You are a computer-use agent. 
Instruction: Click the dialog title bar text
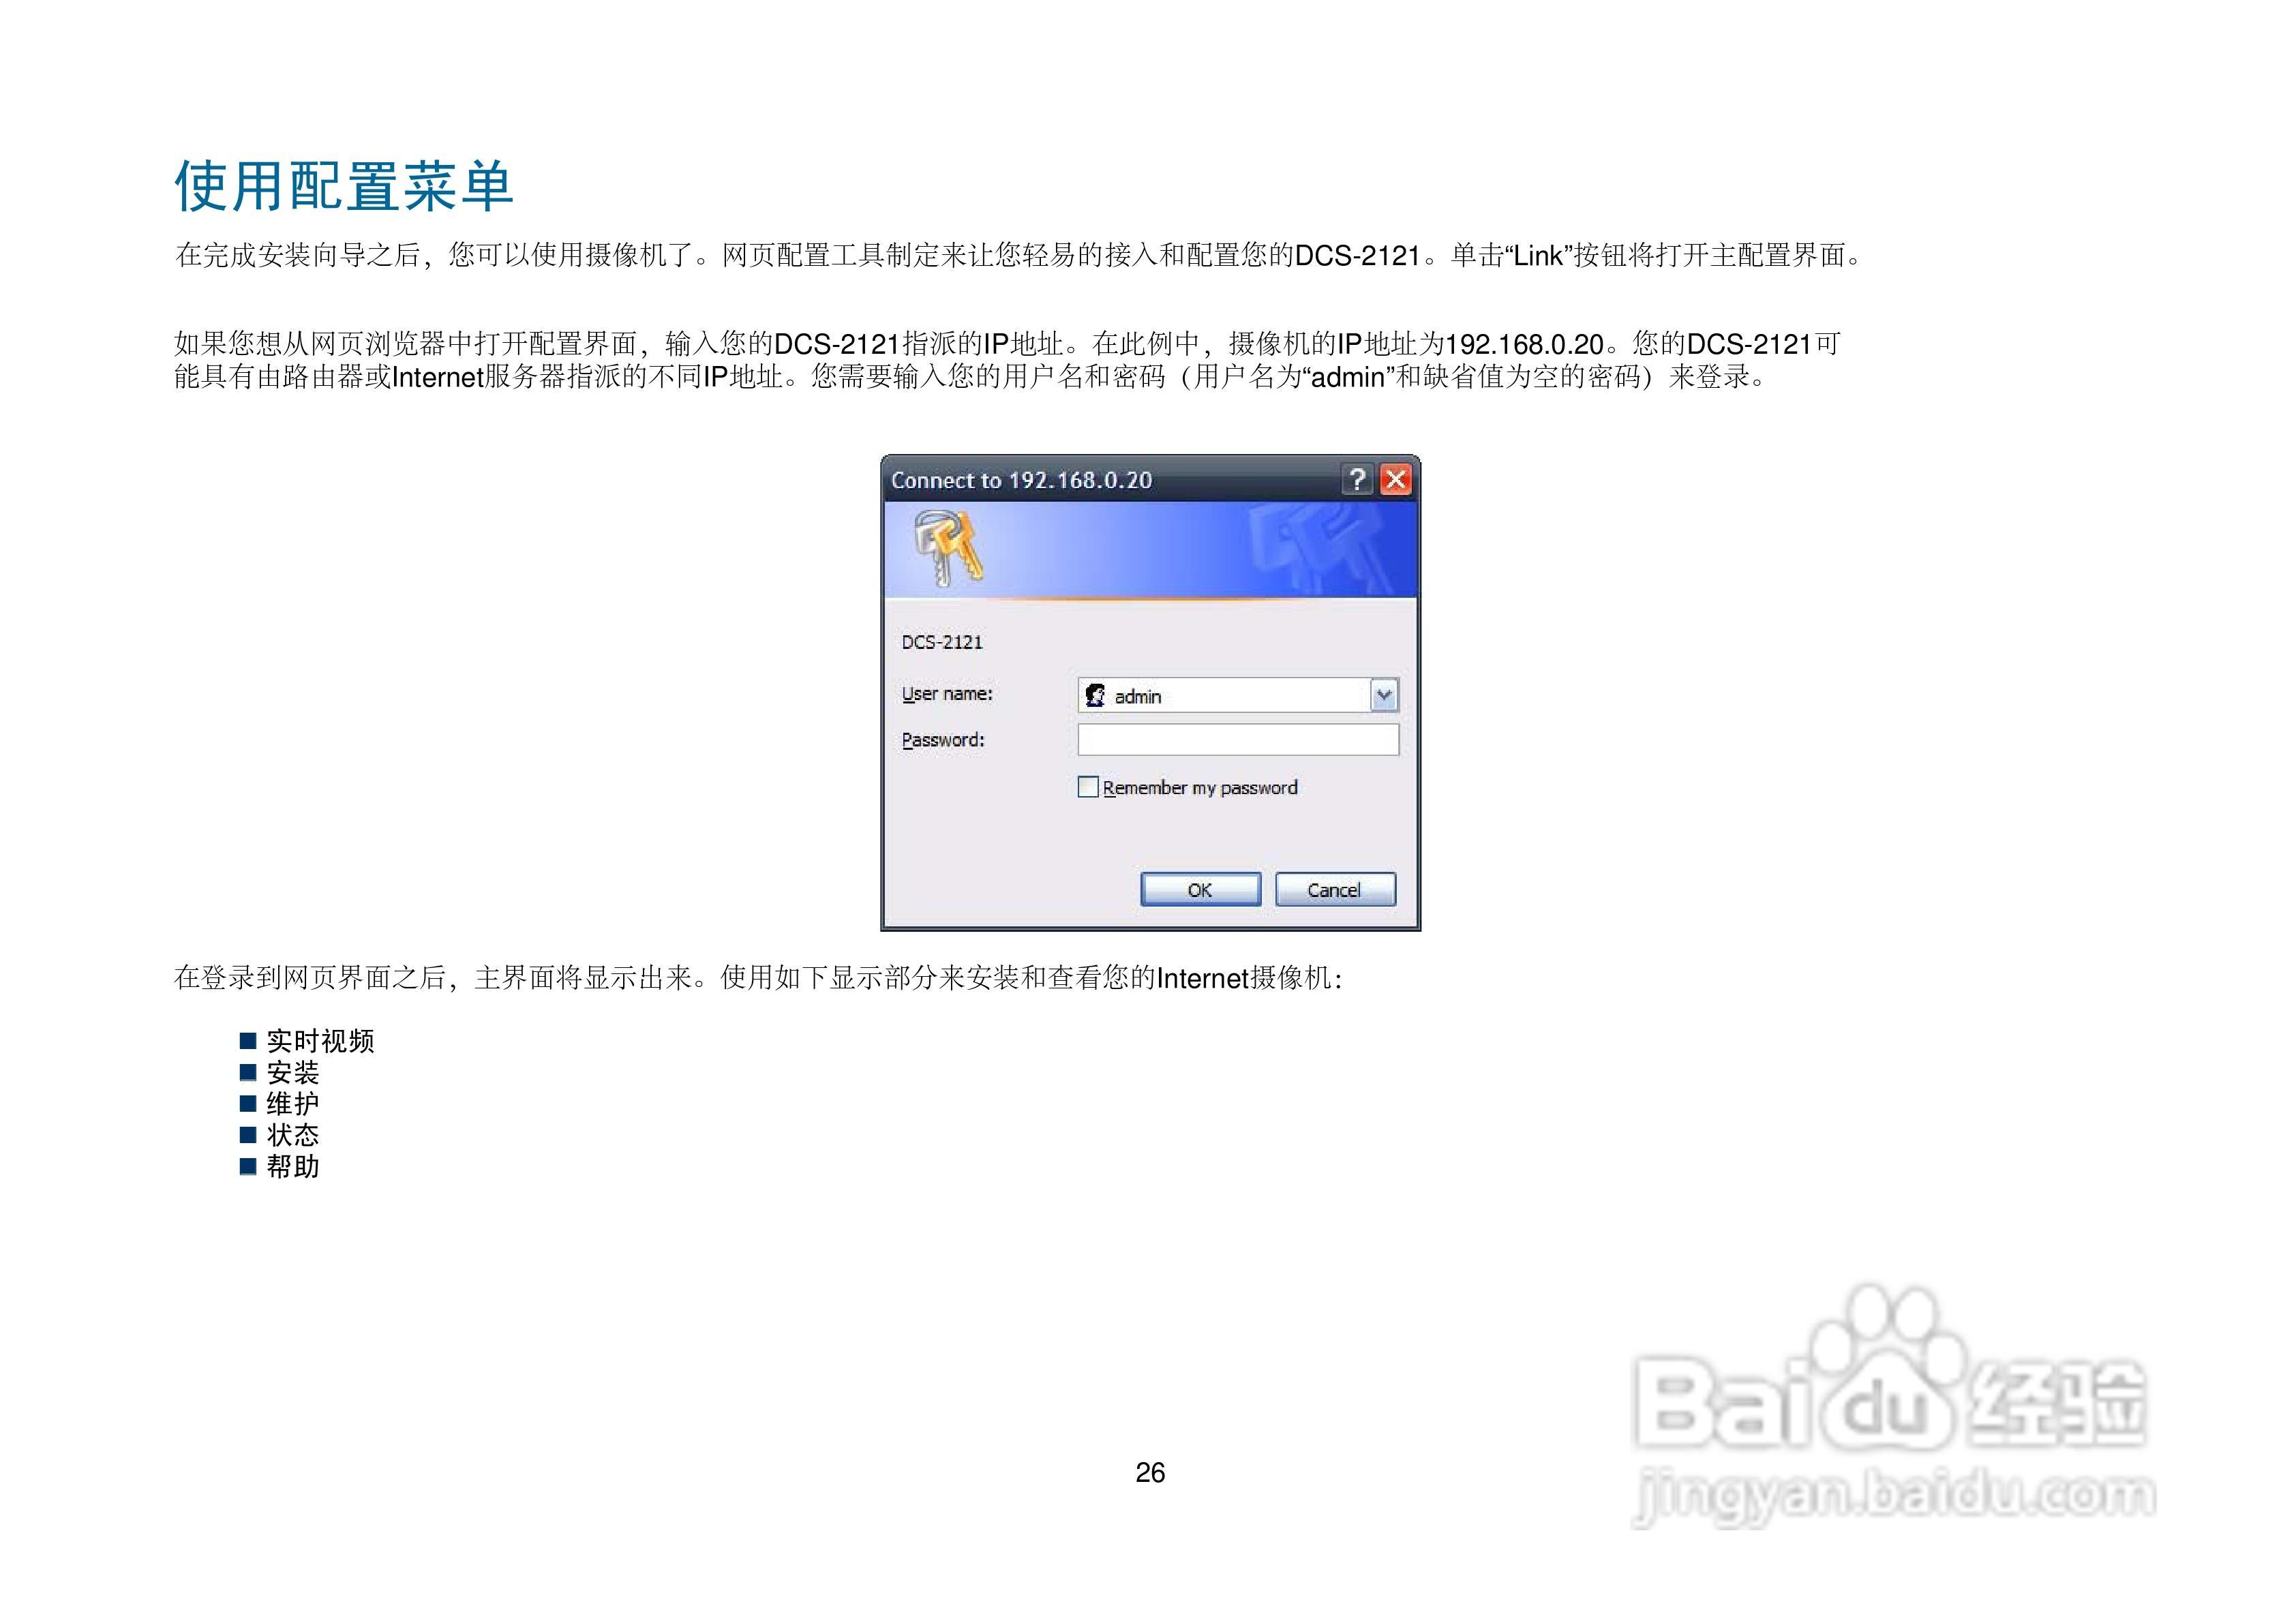coord(1021,481)
